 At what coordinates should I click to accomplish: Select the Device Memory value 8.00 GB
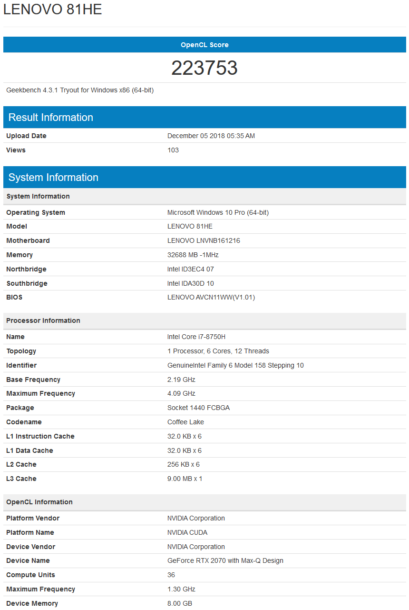(x=180, y=603)
